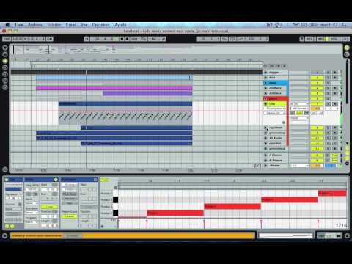This screenshot has width=352, height=264.
Task: Open the Edición menu
Action: pyautogui.click(x=54, y=25)
